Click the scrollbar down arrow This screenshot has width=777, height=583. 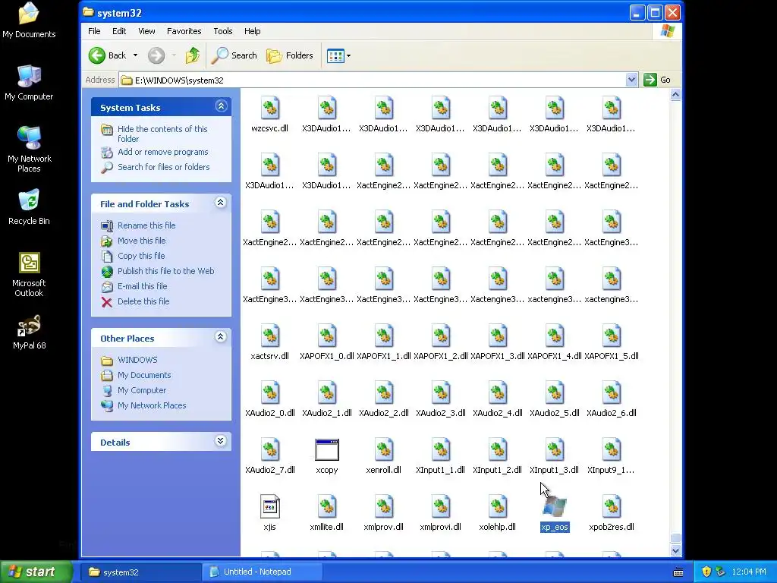tap(675, 550)
